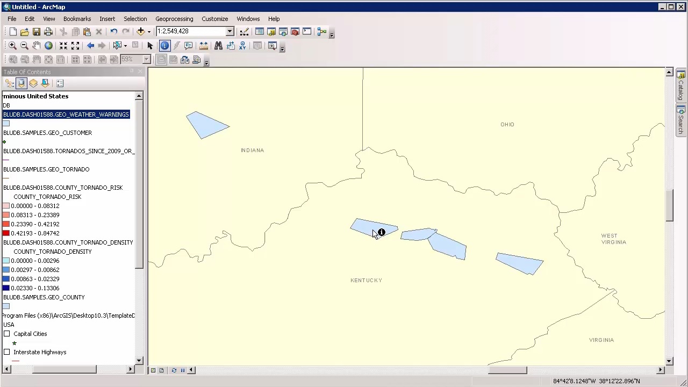688x387 pixels.
Task: Zoom to full extent globe
Action: coord(48,46)
